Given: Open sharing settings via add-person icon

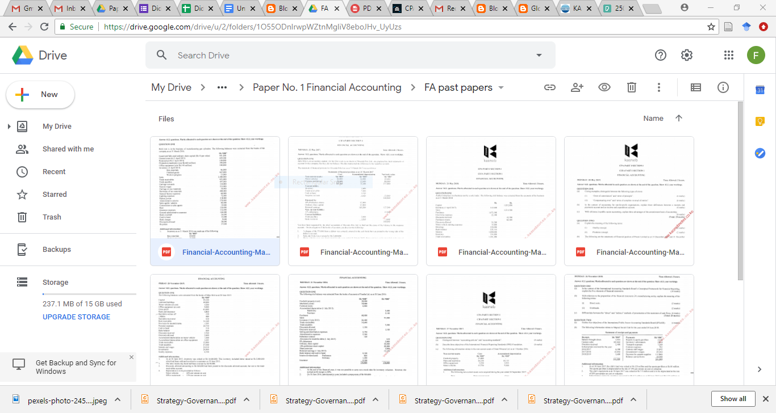Looking at the screenshot, I should point(577,87).
